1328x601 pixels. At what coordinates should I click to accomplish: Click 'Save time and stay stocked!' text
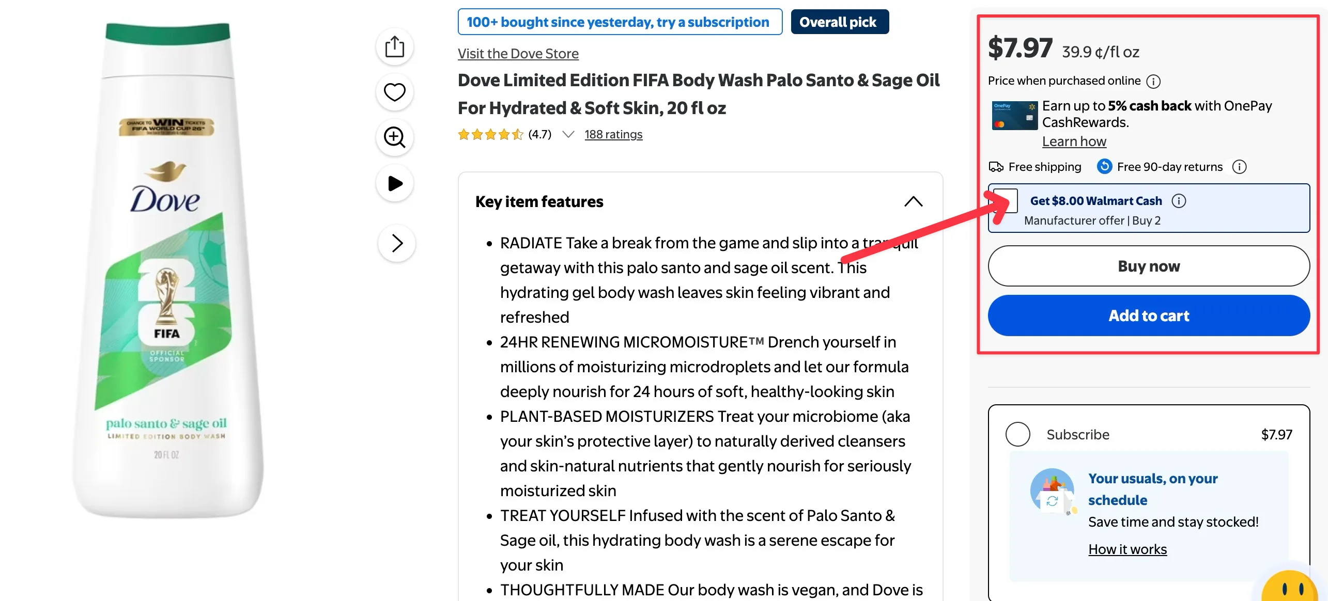(1173, 522)
